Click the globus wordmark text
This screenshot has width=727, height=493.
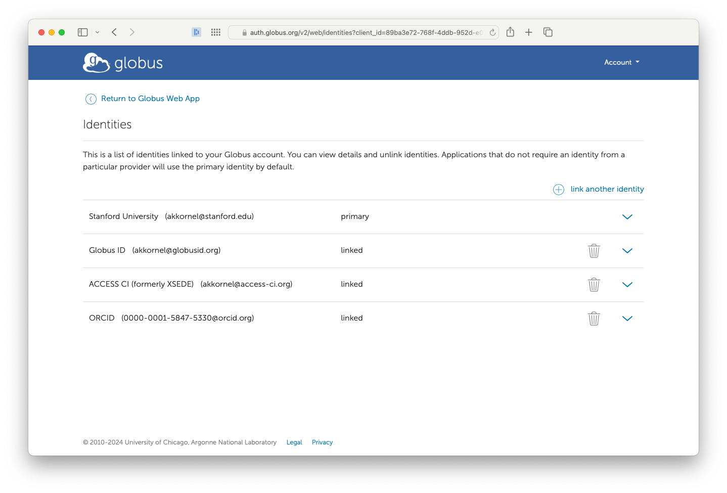(x=139, y=64)
